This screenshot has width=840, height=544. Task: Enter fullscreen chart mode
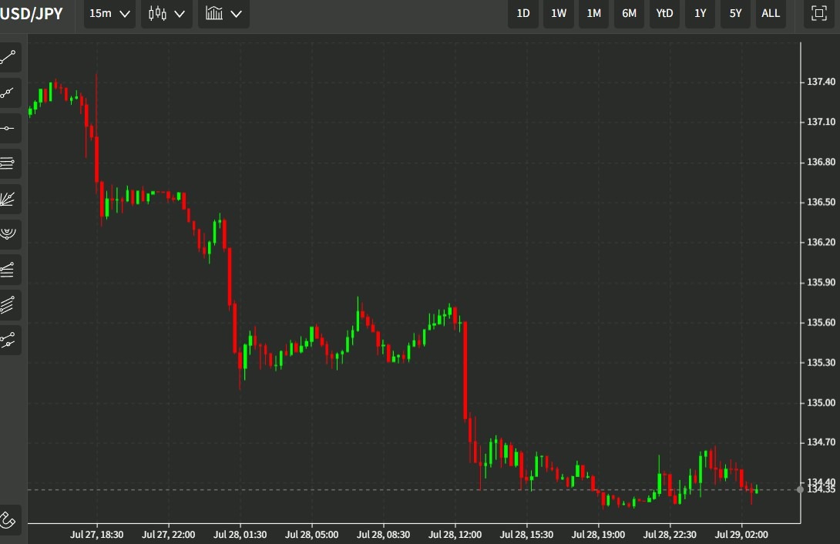pos(818,13)
